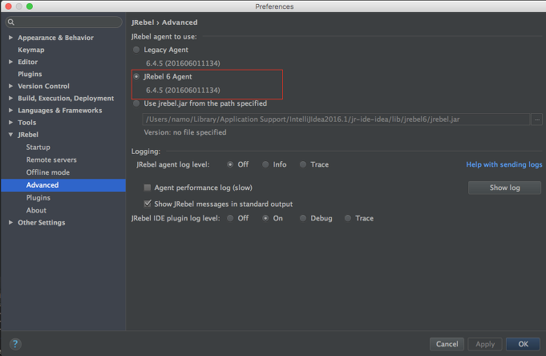Click the help question mark icon

tap(15, 344)
